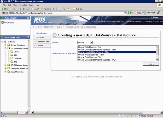Open the DBMS Oracle dropdown
Image resolution: width=163 pixels, height=118 pixels.
point(85,43)
